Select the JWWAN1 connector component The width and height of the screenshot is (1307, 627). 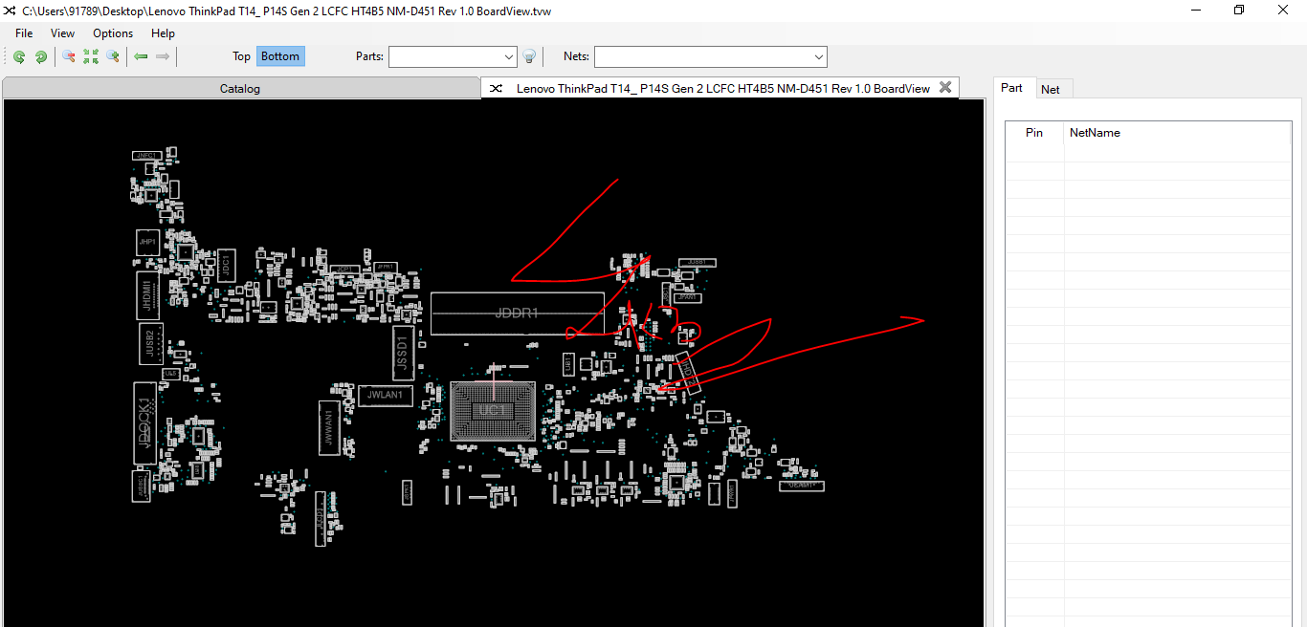click(x=329, y=428)
